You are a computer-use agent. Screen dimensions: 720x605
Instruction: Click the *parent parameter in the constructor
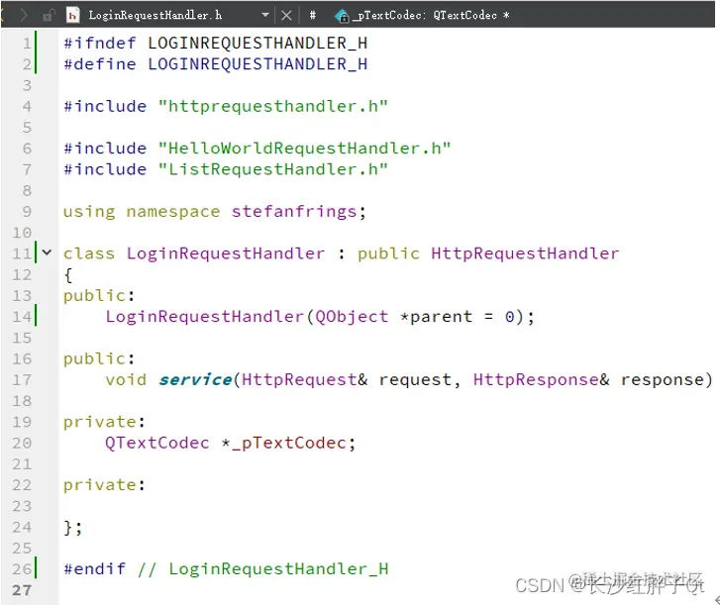click(436, 317)
